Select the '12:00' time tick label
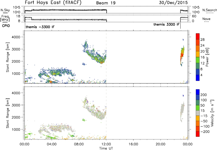 pos(106,144)
